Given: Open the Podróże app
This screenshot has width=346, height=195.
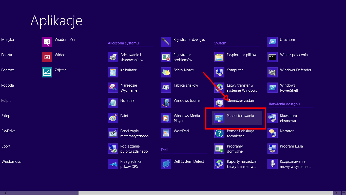Looking at the screenshot, I should (8, 70).
